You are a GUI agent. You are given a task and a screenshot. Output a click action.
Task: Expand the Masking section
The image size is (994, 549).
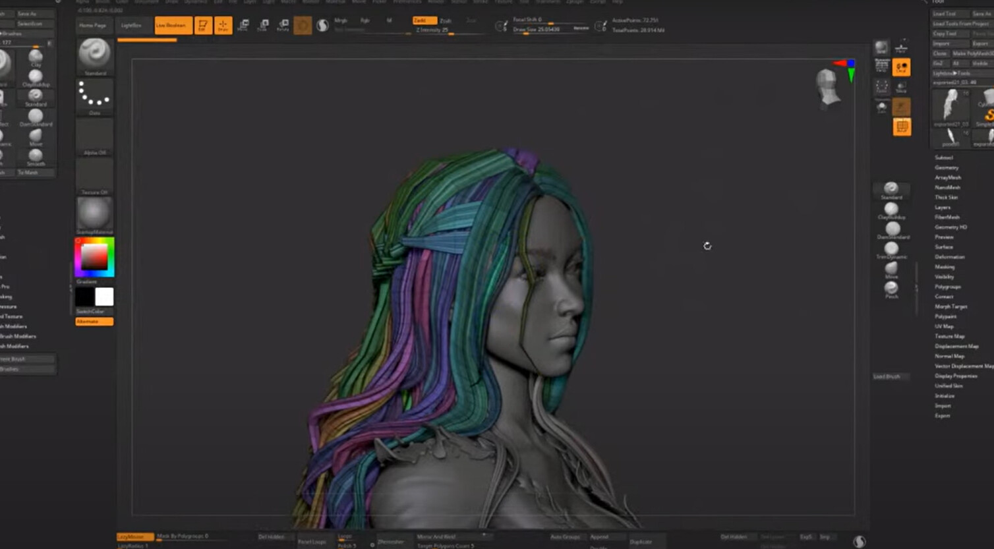[x=945, y=267]
